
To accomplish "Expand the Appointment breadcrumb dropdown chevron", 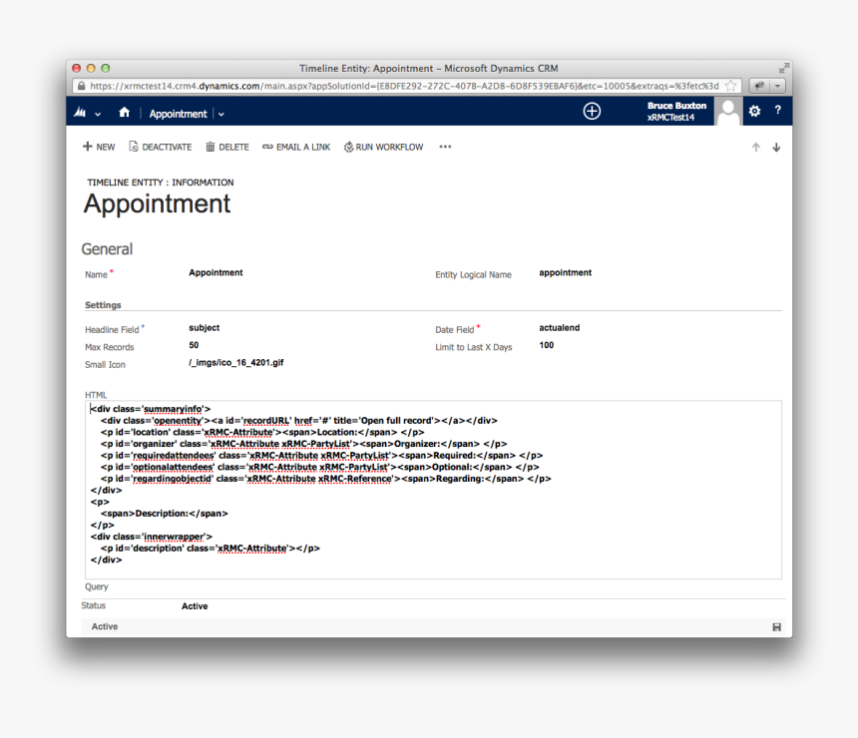I will click(x=221, y=114).
